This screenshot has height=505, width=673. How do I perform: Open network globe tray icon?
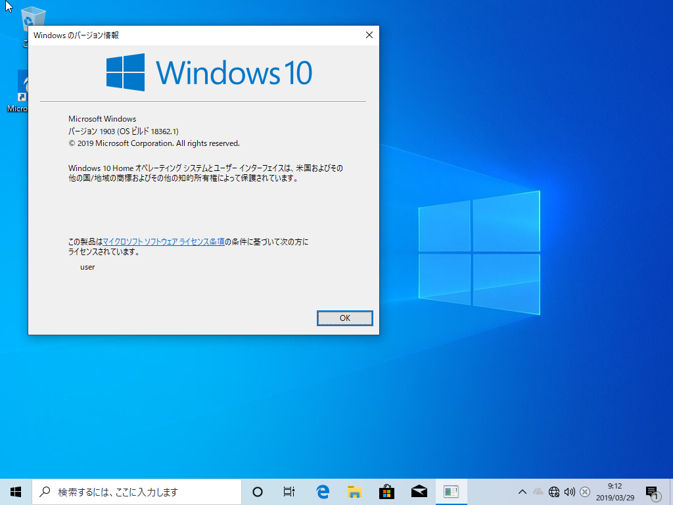(553, 492)
